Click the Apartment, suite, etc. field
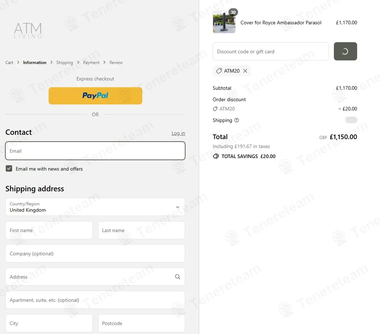The height and width of the screenshot is (334, 380). (x=95, y=300)
